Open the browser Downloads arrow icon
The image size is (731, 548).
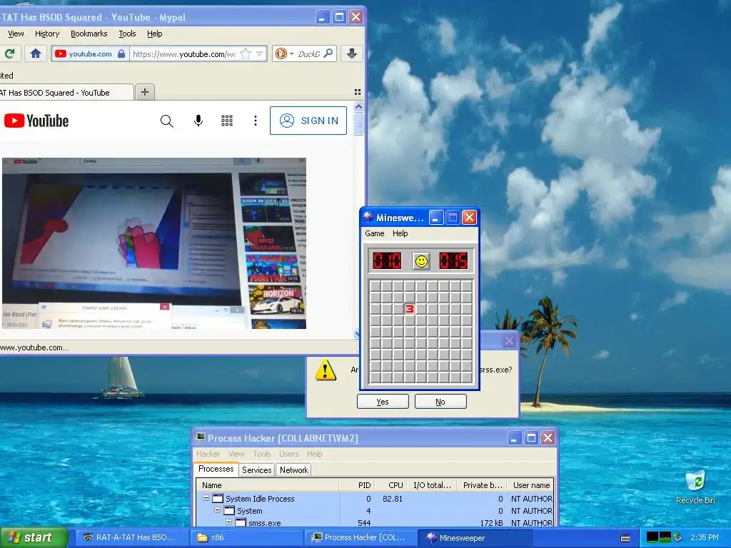(x=352, y=54)
